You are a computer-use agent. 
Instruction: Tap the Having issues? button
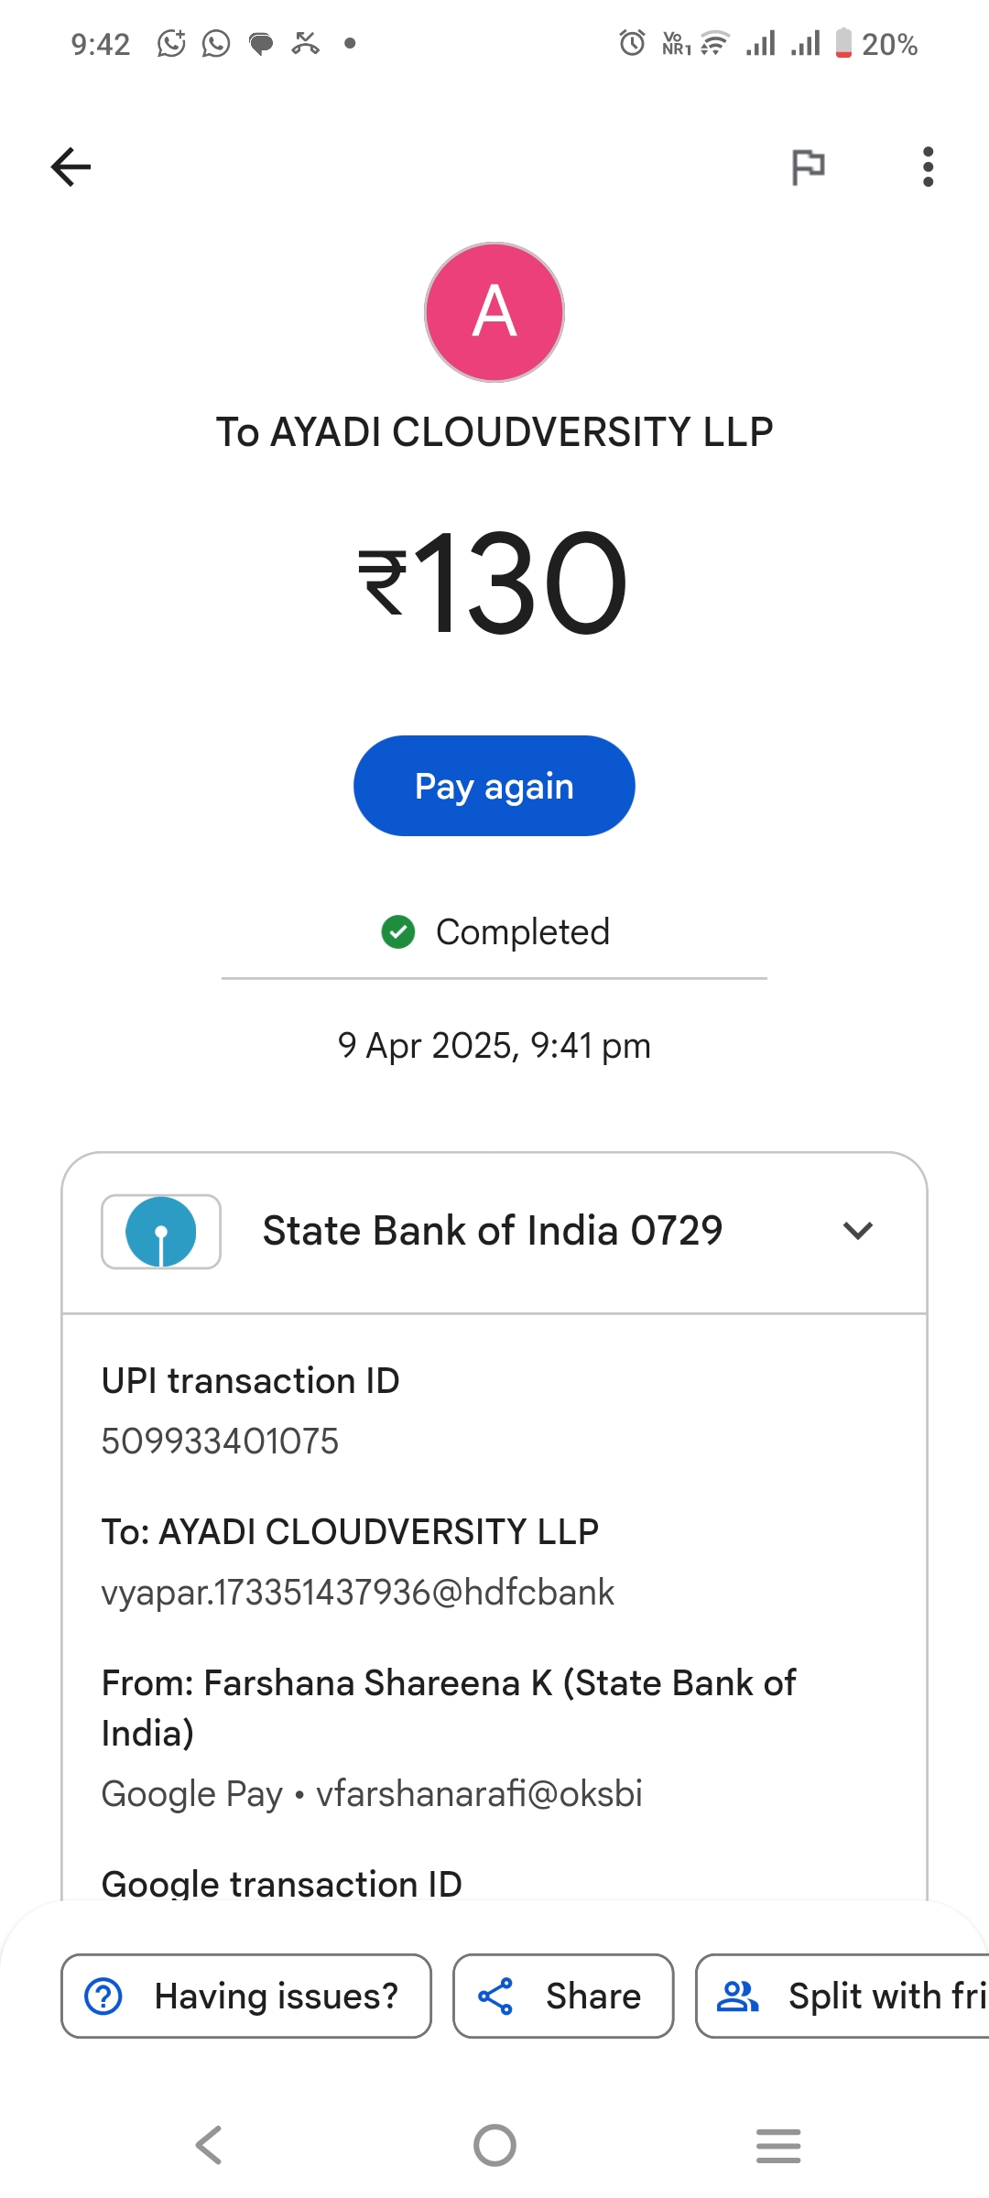(245, 1997)
